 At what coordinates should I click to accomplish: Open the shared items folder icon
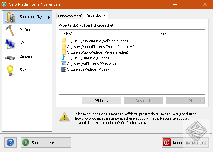tap(10, 18)
